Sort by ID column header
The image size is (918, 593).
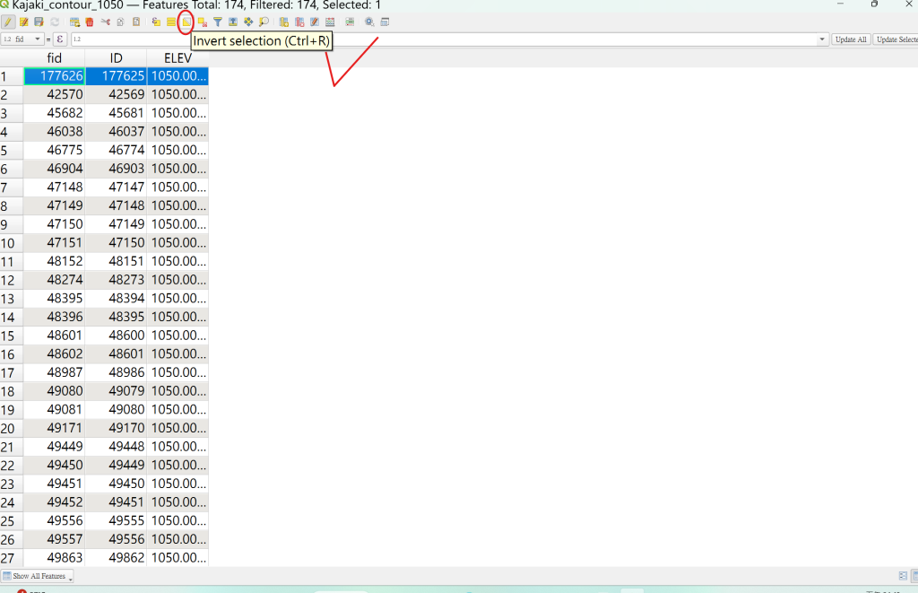click(116, 58)
